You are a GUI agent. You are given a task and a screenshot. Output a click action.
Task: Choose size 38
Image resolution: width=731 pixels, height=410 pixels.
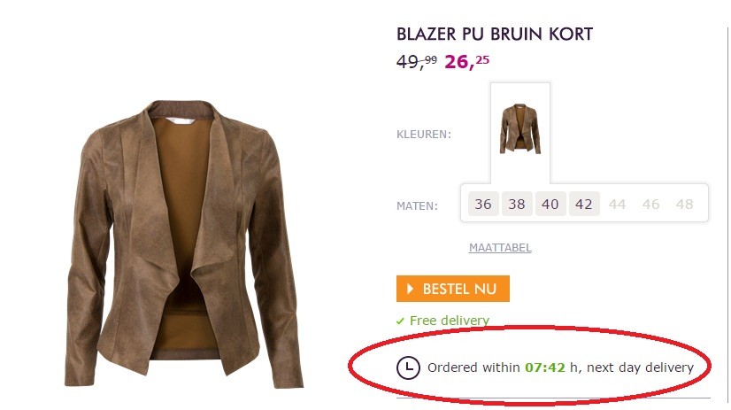coord(517,204)
